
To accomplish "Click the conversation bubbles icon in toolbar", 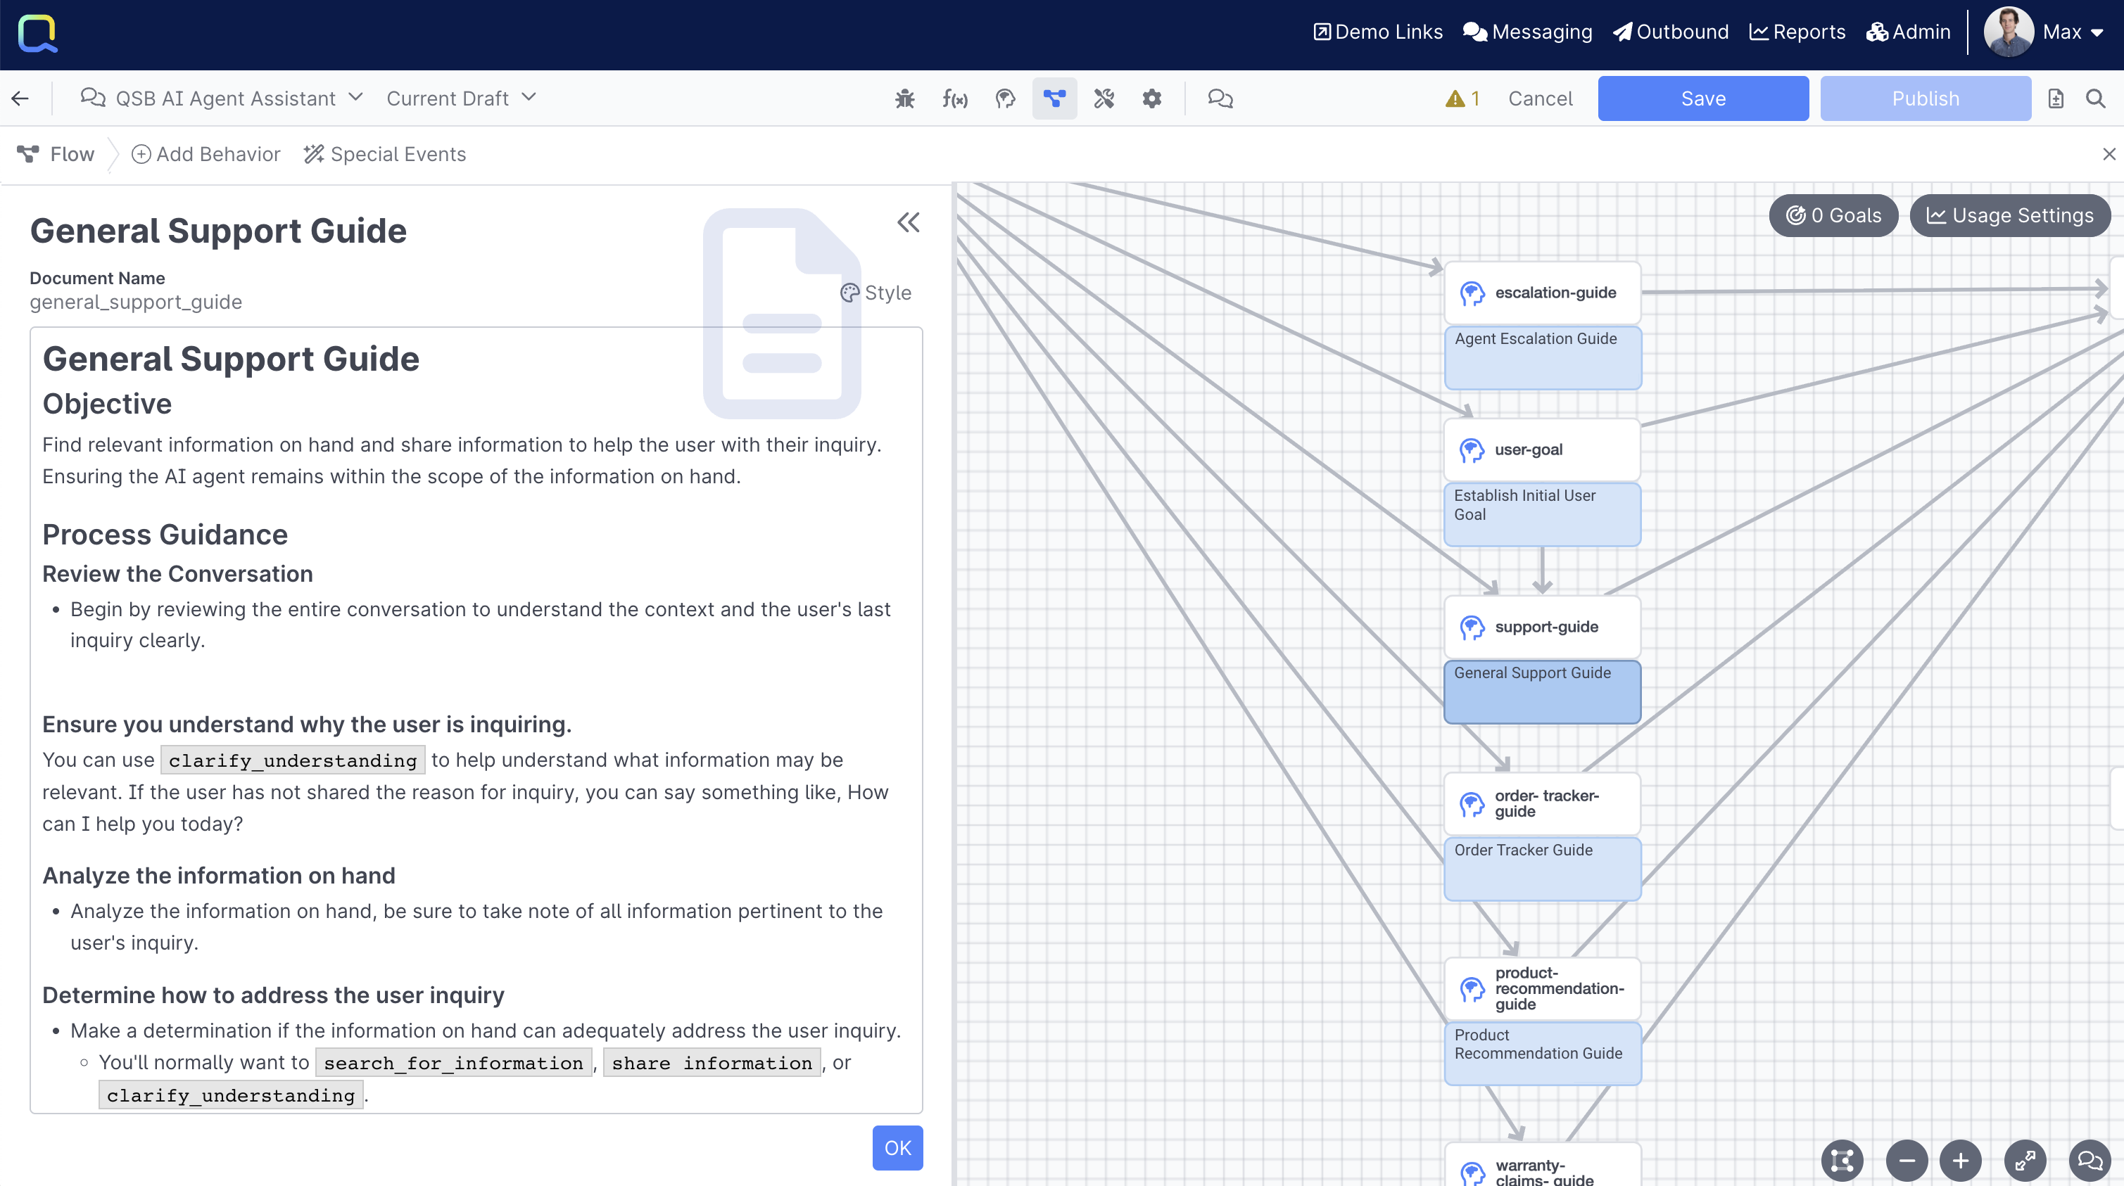I will 1220,98.
